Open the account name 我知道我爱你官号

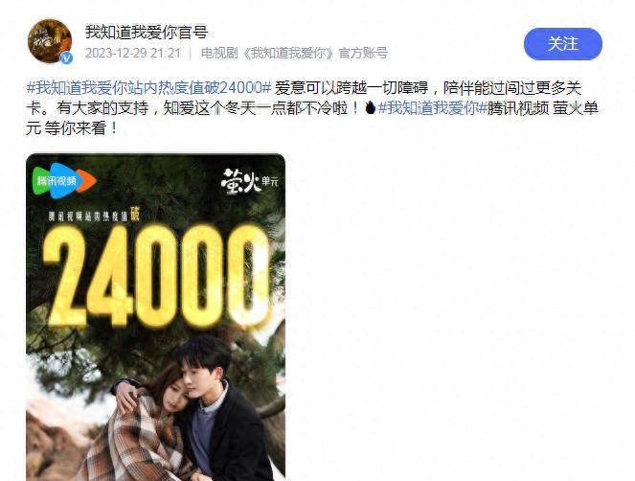pyautogui.click(x=147, y=32)
